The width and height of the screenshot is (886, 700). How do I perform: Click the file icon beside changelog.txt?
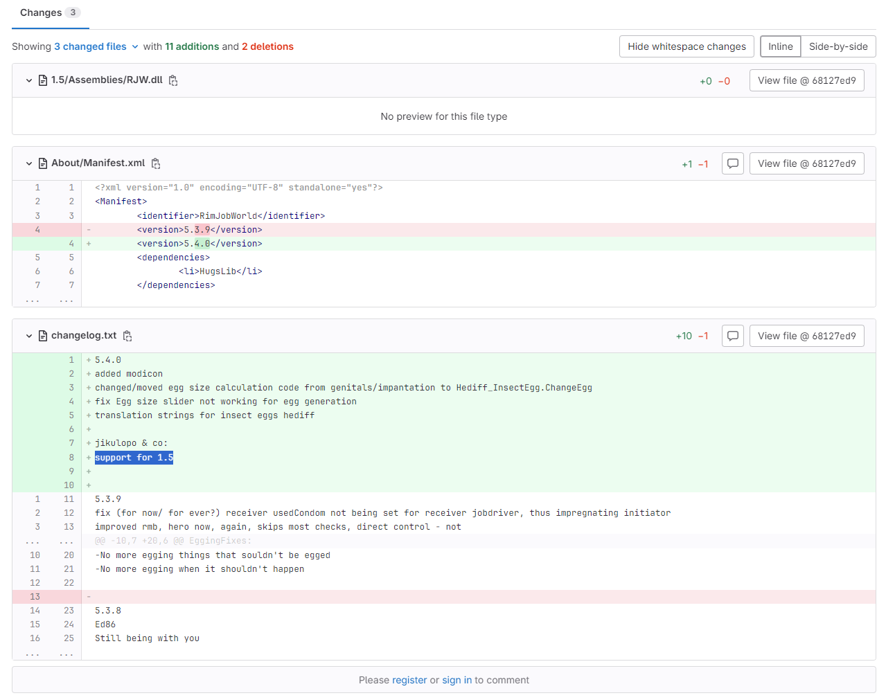click(x=43, y=336)
